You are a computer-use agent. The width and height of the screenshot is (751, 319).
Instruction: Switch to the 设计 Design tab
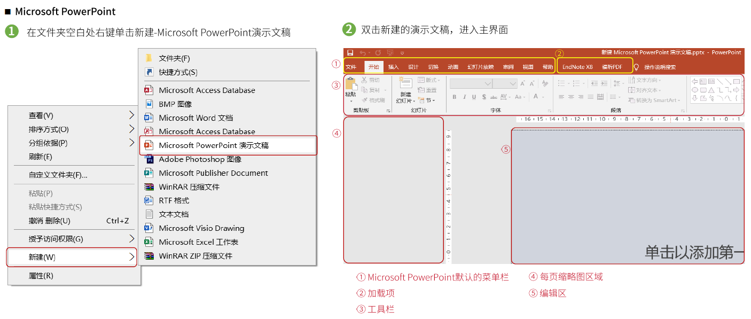413,67
